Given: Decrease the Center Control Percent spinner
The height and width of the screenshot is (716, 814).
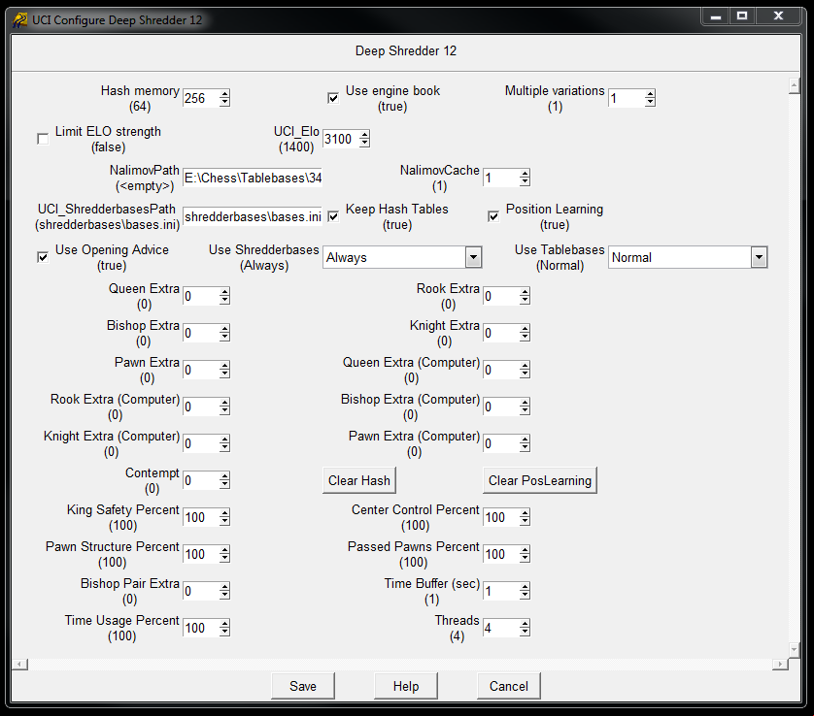Looking at the screenshot, I should pyautogui.click(x=525, y=521).
